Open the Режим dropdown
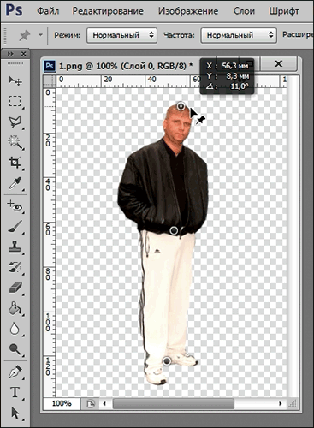 click(121, 35)
